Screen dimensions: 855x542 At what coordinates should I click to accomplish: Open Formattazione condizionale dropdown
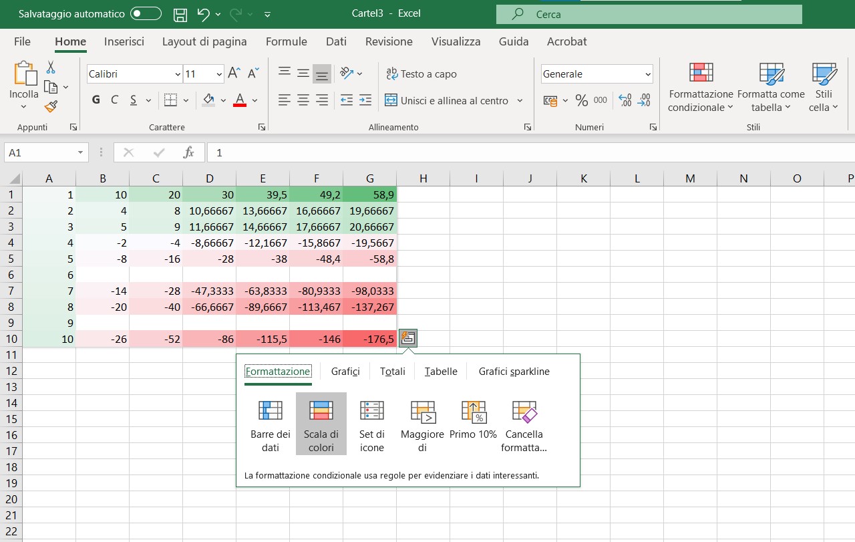(701, 87)
